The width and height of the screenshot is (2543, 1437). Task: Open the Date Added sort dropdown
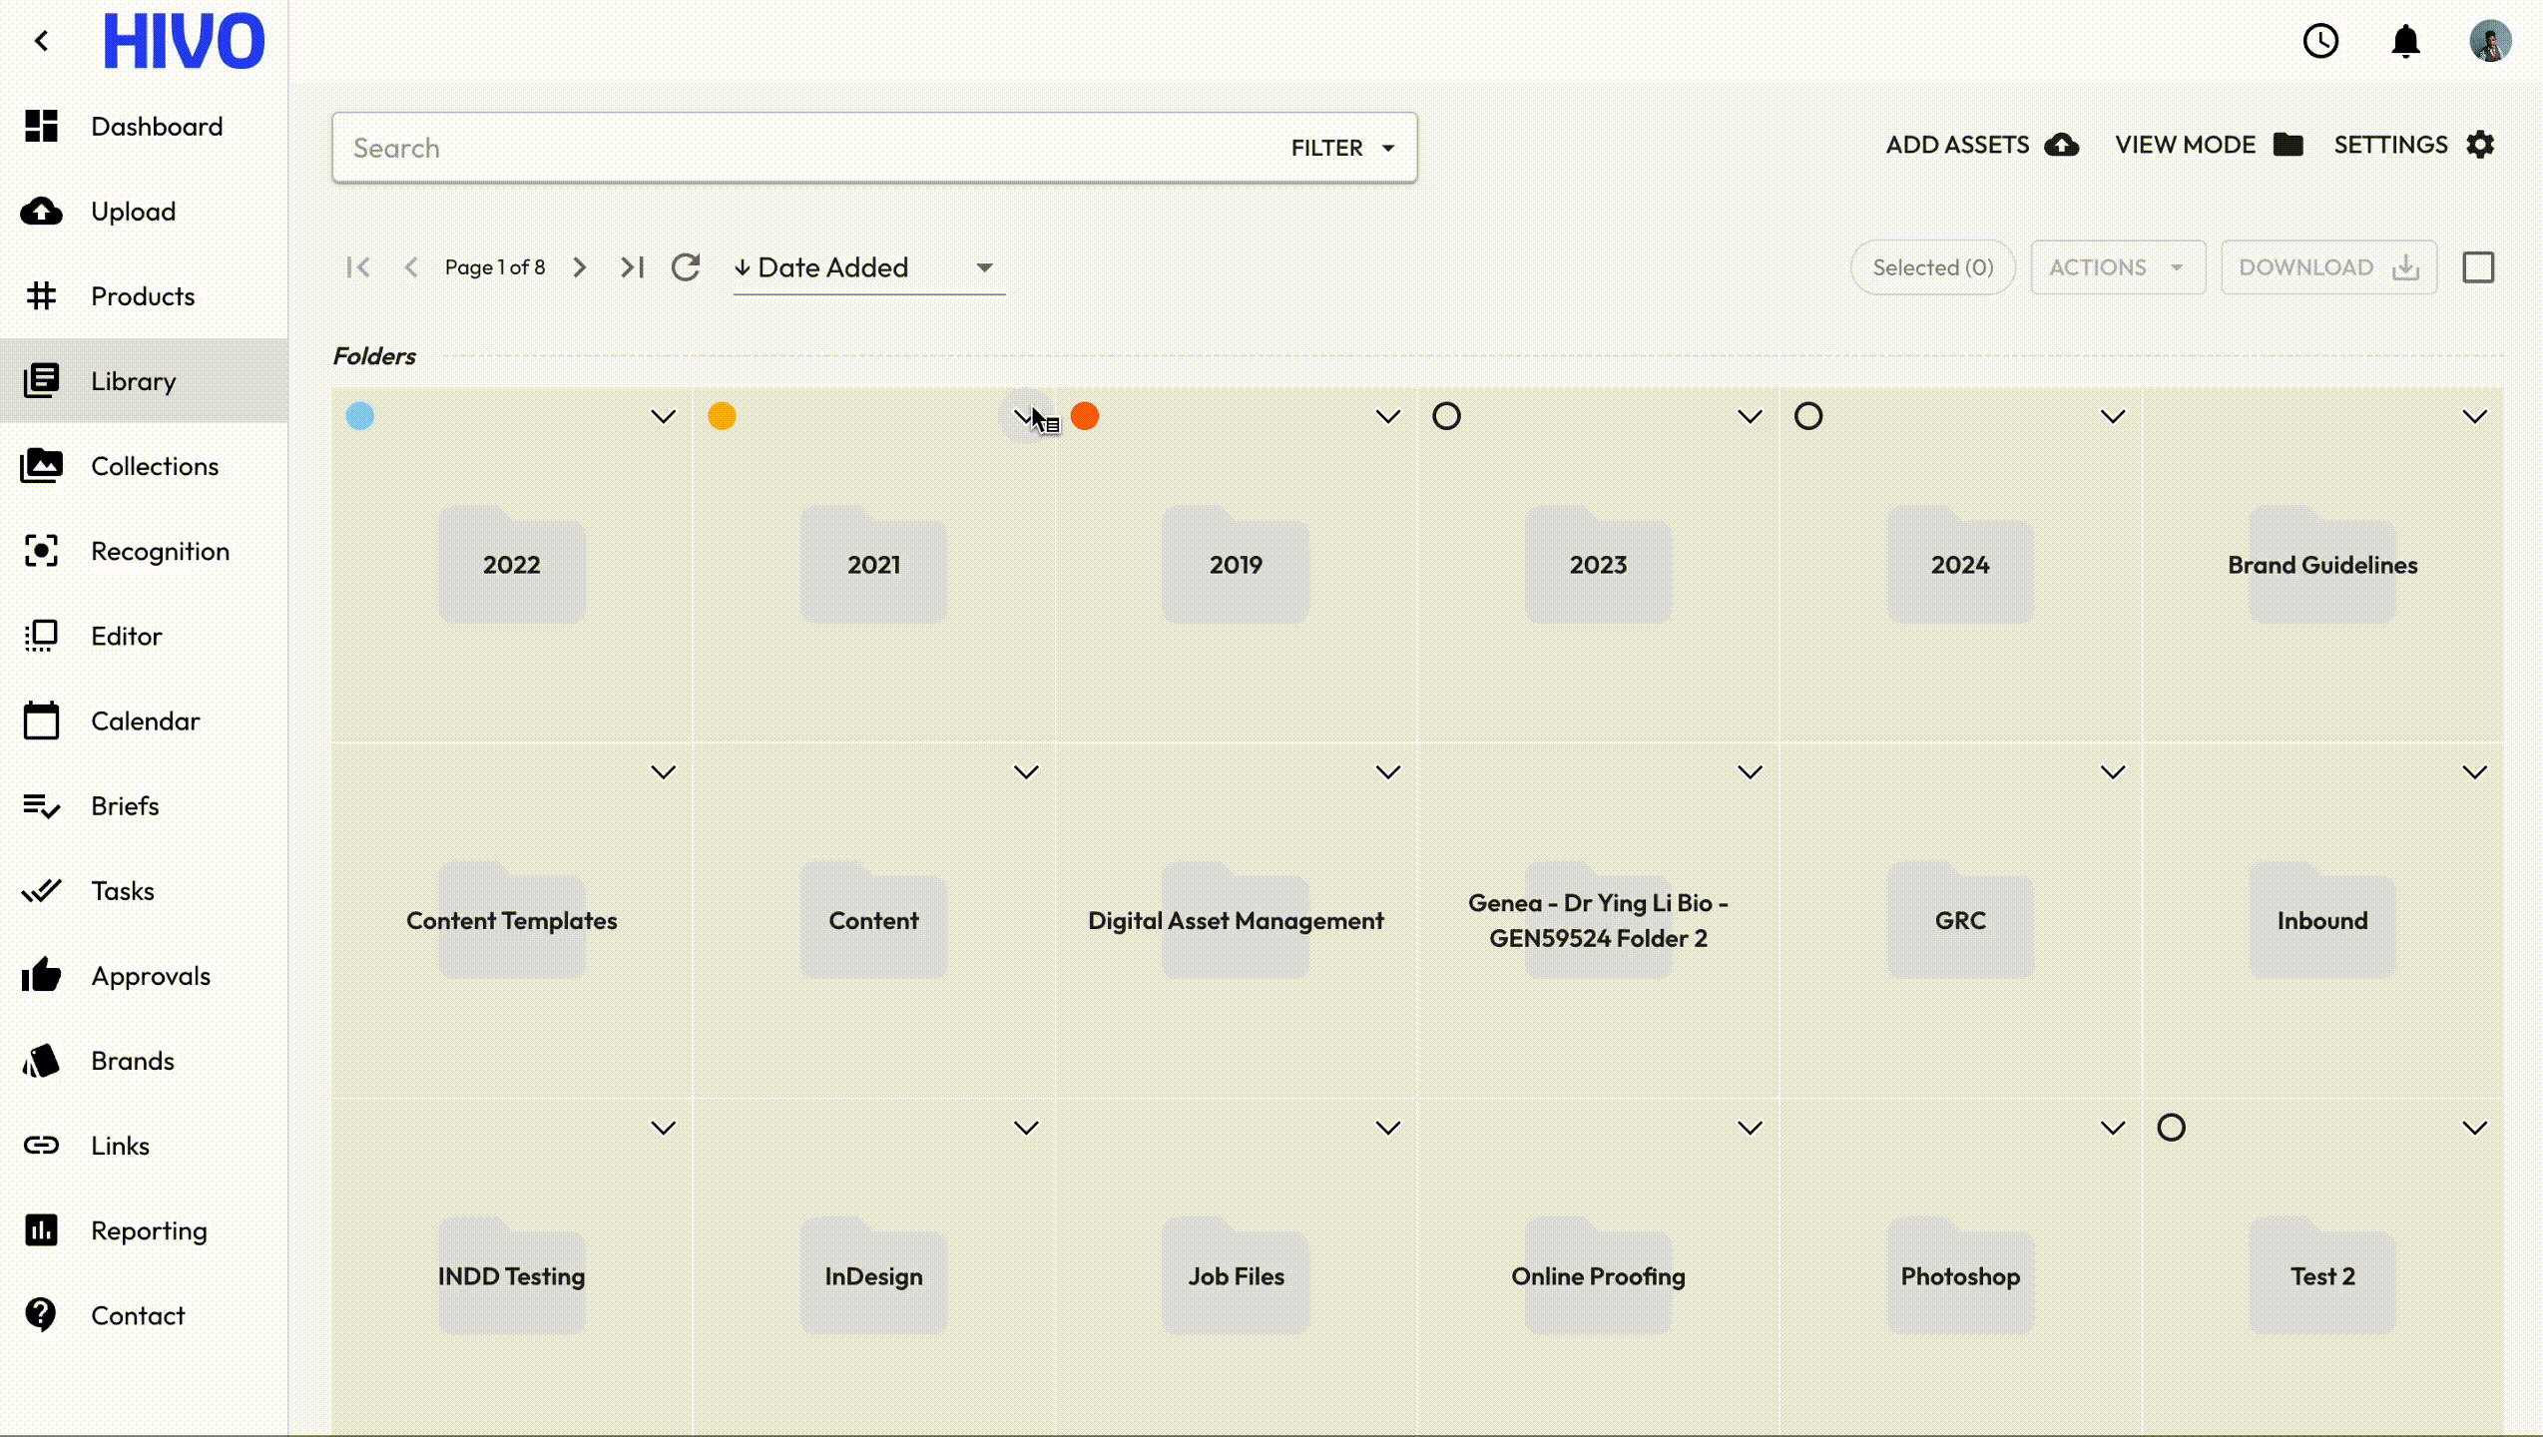(868, 267)
